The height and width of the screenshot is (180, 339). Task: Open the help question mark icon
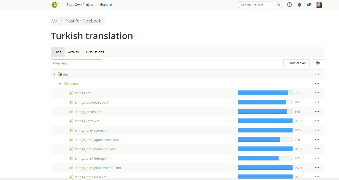tap(289, 5)
